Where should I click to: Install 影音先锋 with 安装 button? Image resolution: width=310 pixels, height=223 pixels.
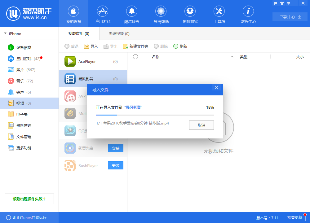pyautogui.click(x=116, y=148)
